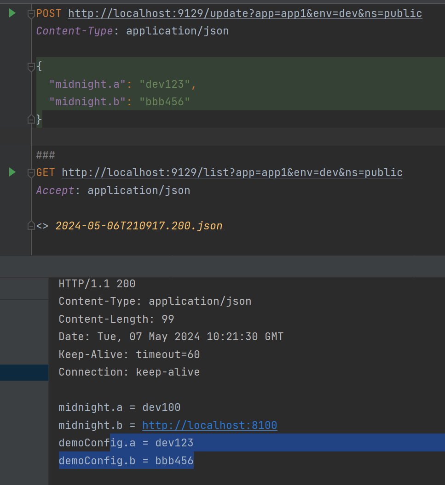Click the demoConfig.a = dev123 line
The height and width of the screenshot is (485, 445).
tap(126, 443)
